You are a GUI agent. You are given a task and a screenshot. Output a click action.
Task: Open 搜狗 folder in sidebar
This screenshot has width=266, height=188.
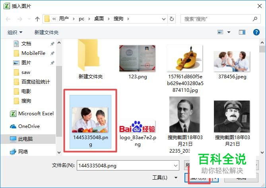point(26,101)
